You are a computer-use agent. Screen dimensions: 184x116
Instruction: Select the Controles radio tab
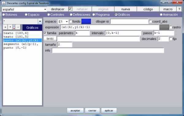tap(56, 15)
